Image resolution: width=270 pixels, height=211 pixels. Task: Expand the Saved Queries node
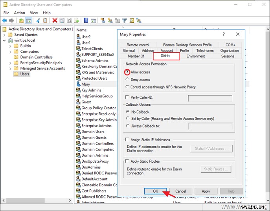pyautogui.click(x=4, y=35)
